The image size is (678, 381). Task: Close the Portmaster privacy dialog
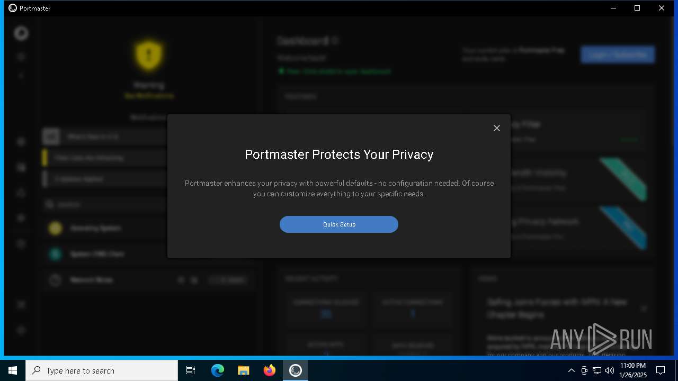(497, 128)
